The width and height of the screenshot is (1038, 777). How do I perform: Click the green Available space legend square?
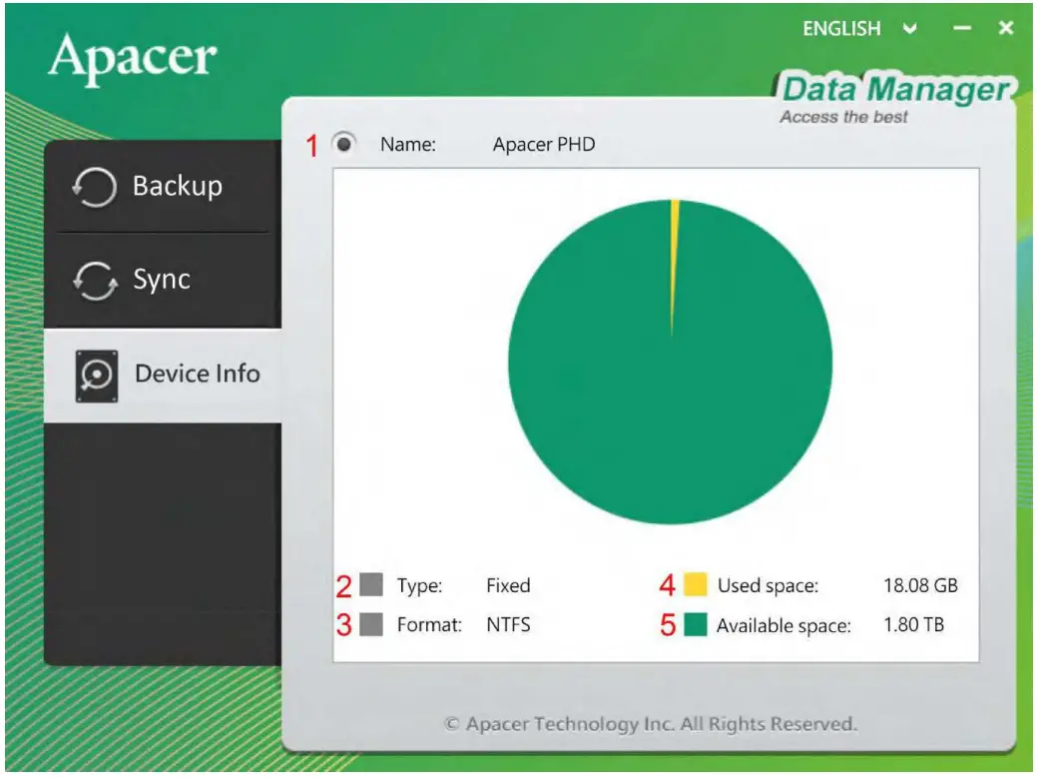pyautogui.click(x=694, y=624)
